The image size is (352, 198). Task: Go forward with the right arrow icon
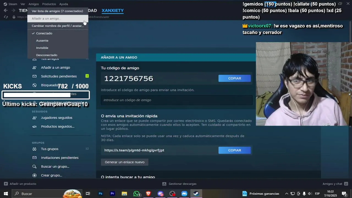click(13, 10)
